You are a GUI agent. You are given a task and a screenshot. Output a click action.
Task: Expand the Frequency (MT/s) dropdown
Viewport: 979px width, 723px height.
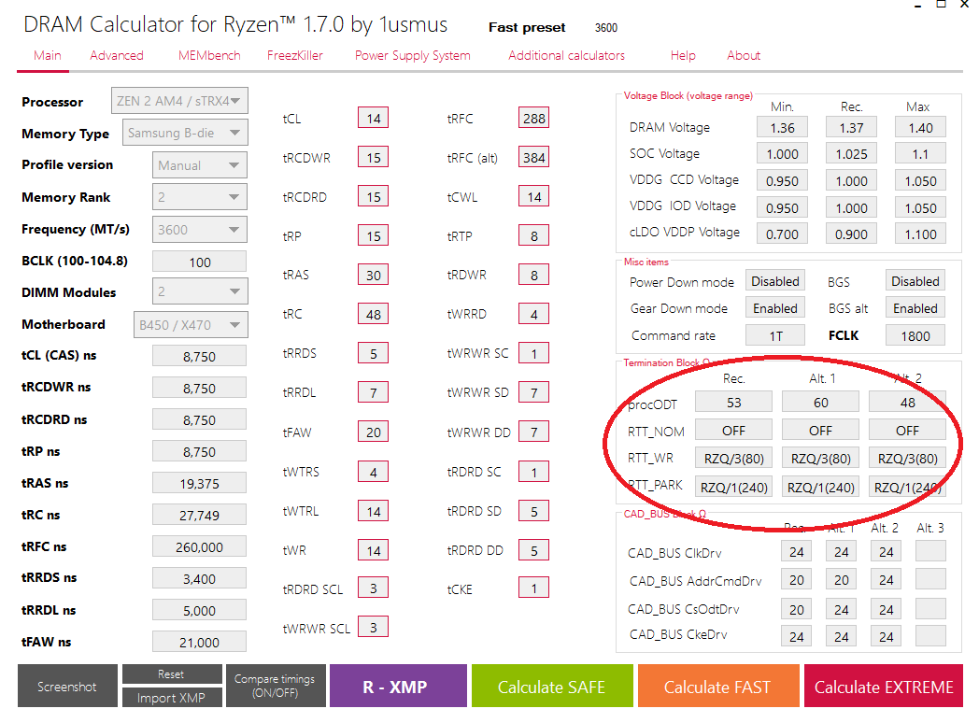tap(200, 230)
